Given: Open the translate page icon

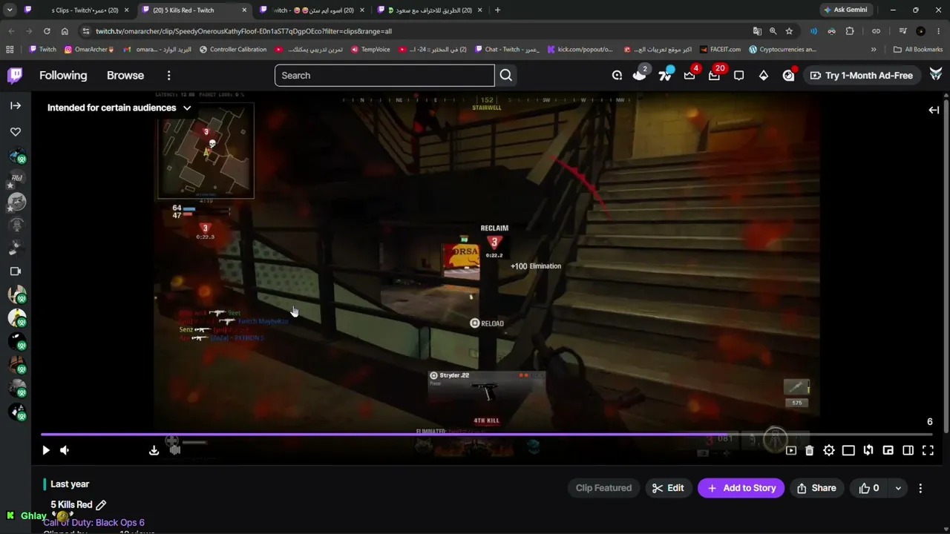Looking at the screenshot, I should tap(757, 31).
